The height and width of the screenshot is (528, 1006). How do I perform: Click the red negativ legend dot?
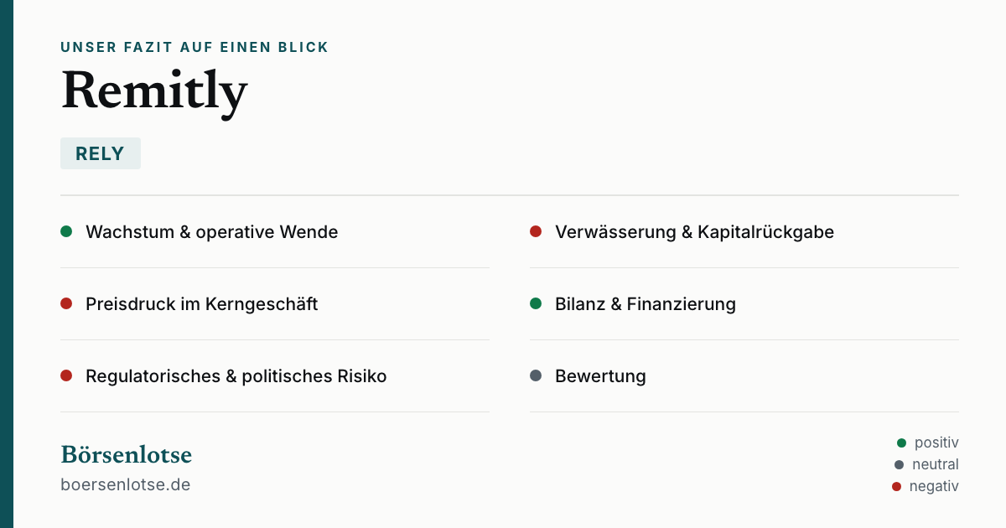click(897, 486)
